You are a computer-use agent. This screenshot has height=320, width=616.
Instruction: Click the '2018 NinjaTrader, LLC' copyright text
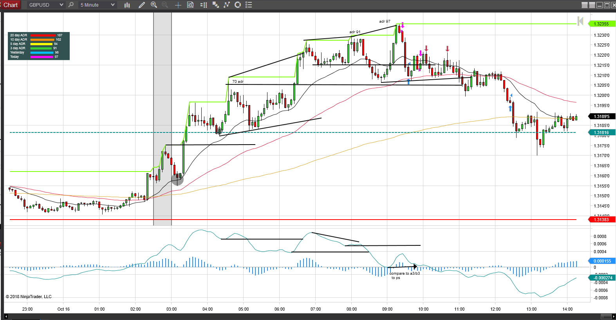31,297
